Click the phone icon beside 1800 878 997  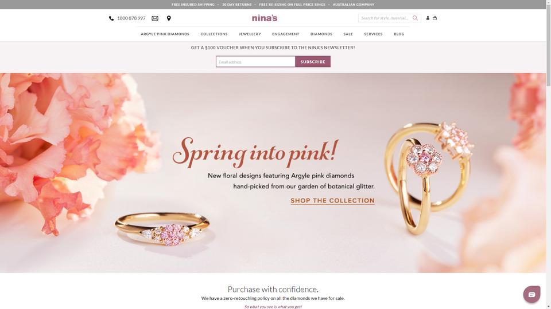coord(111,18)
